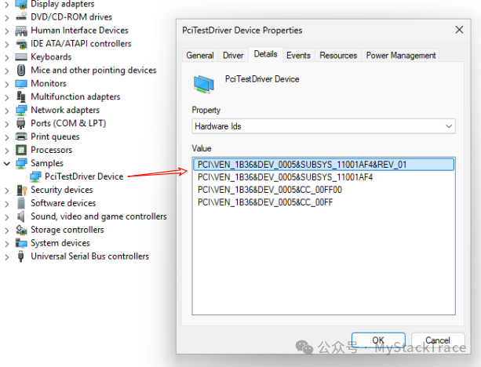The image size is (481, 367).
Task: Switch to the Driver tab
Action: 233,56
